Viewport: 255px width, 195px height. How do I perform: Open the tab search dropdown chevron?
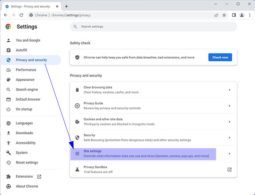click(216, 4)
